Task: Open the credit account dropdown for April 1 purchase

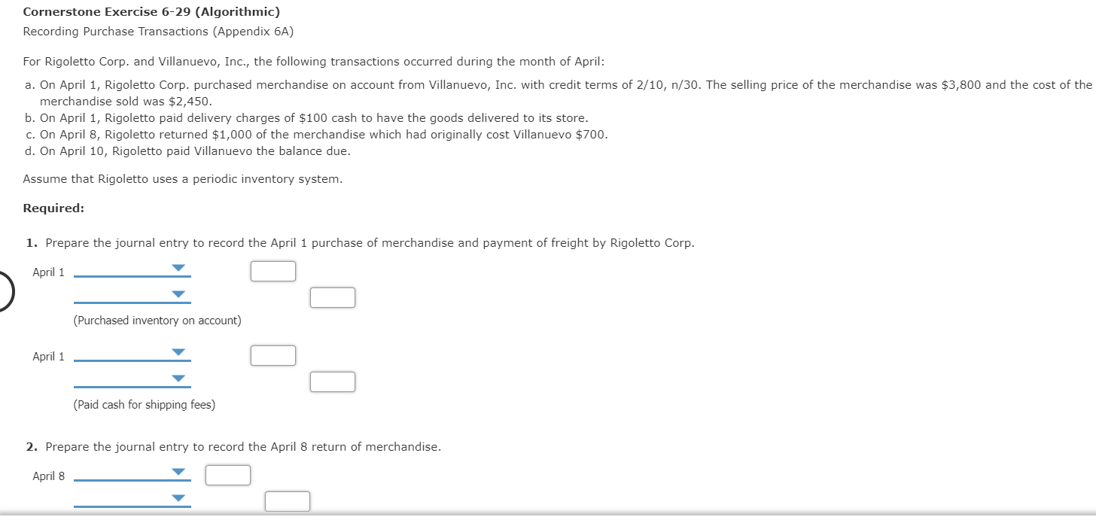Action: [x=178, y=293]
